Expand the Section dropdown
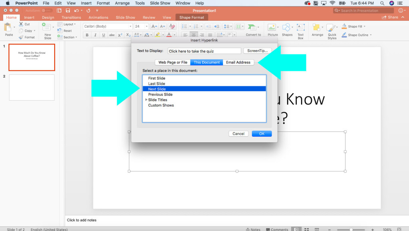Screen dimensions: 409x231 tap(67, 37)
